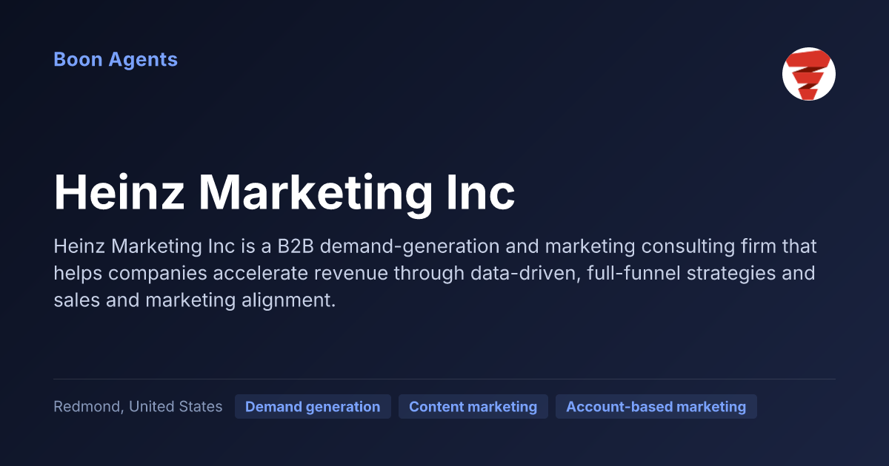
Task: Click the Redmond, United States location text
Action: pos(138,407)
